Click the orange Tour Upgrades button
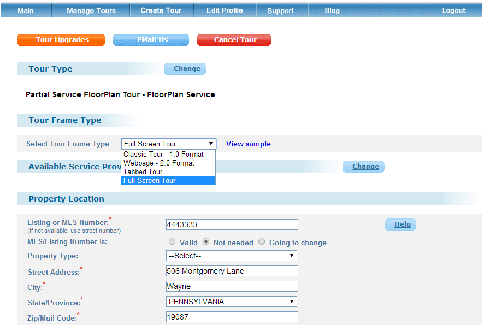The image size is (484, 325). click(x=62, y=40)
